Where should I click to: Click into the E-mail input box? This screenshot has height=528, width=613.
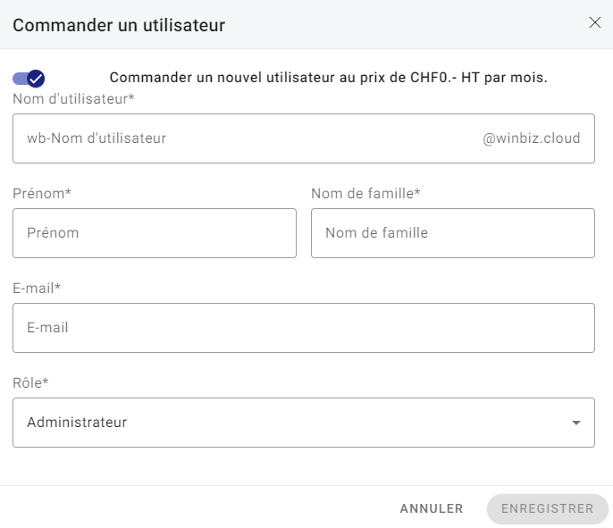[x=304, y=328]
